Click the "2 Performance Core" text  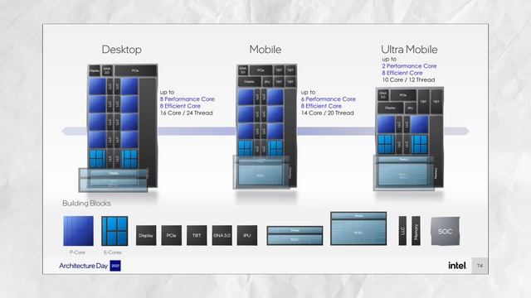click(409, 66)
